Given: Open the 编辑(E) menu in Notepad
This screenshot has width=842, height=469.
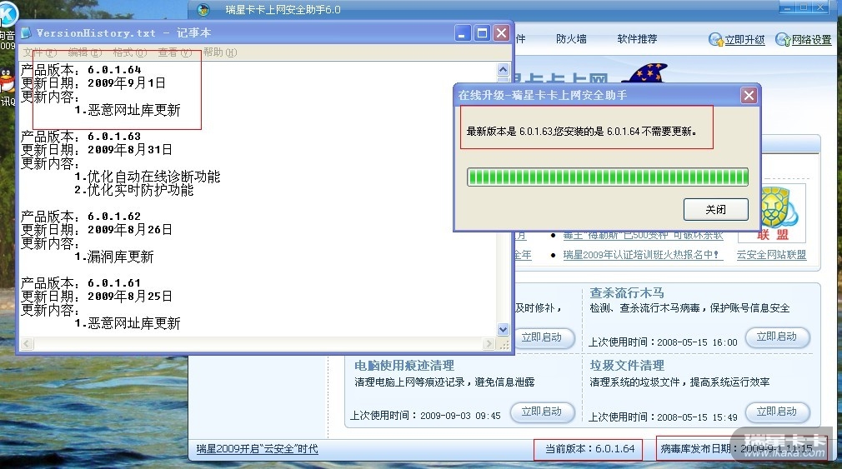Looking at the screenshot, I should (x=84, y=52).
